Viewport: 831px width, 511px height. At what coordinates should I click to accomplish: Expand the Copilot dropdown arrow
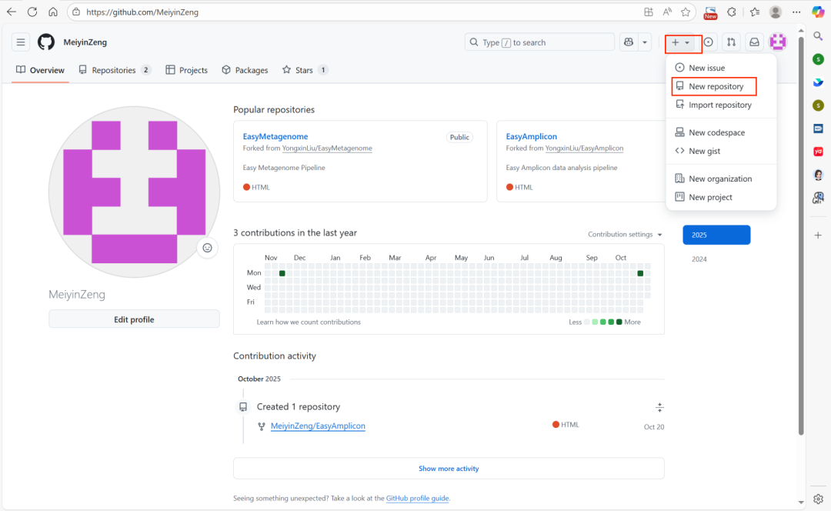pyautogui.click(x=645, y=42)
